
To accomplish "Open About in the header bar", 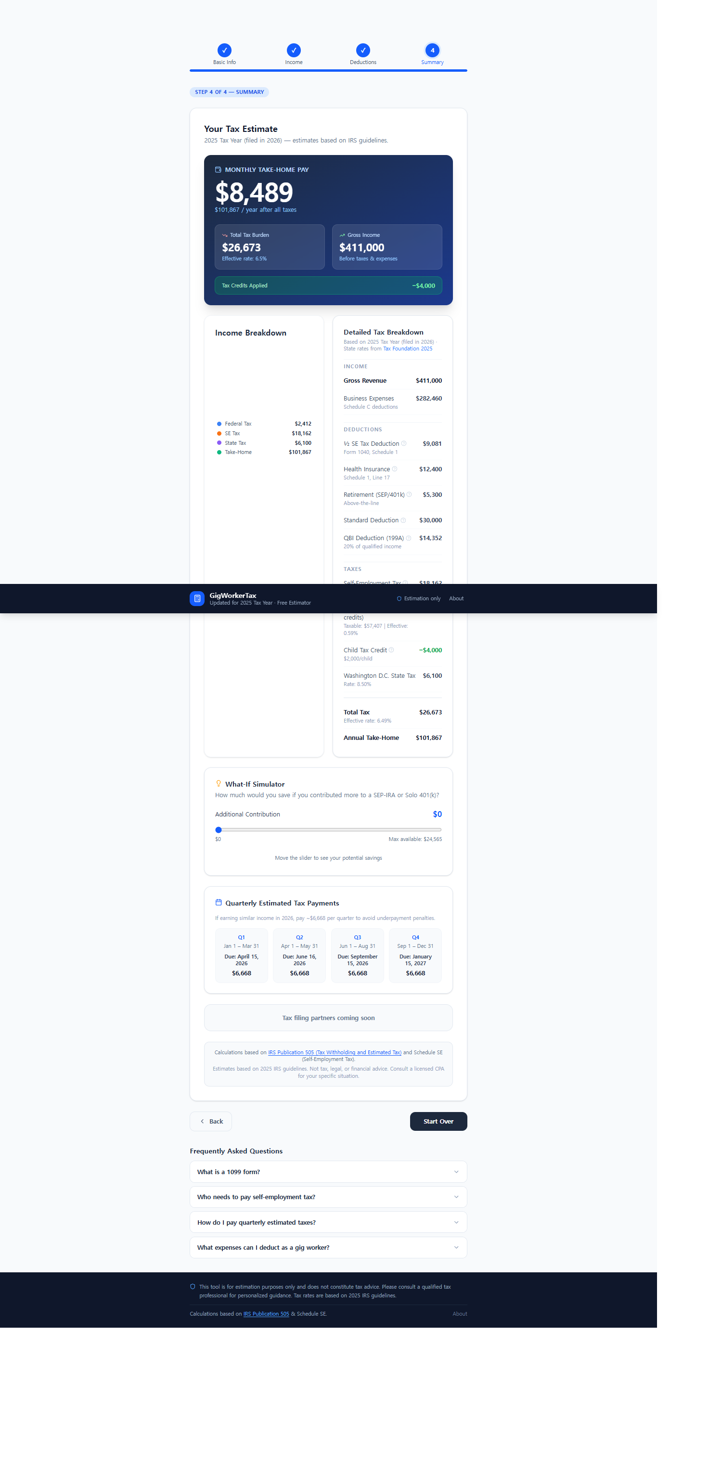I will pyautogui.click(x=456, y=598).
